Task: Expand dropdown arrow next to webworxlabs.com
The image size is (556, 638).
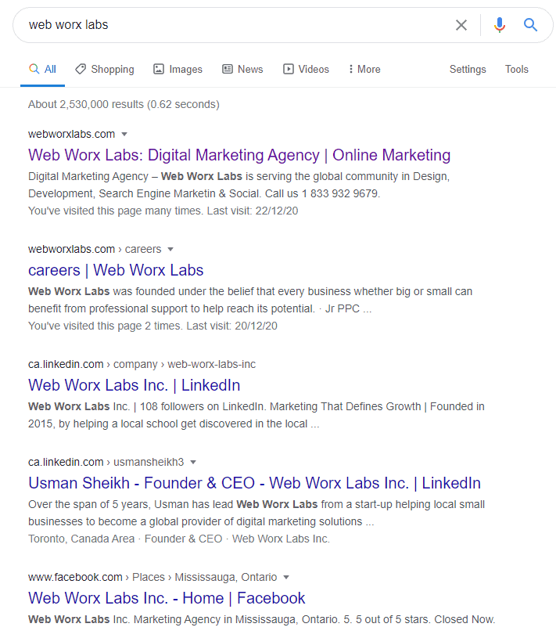Action: coord(124,135)
